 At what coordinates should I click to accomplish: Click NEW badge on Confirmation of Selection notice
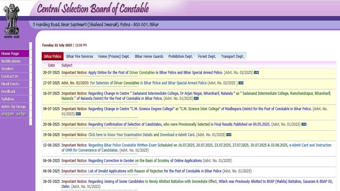pyautogui.click(x=304, y=124)
